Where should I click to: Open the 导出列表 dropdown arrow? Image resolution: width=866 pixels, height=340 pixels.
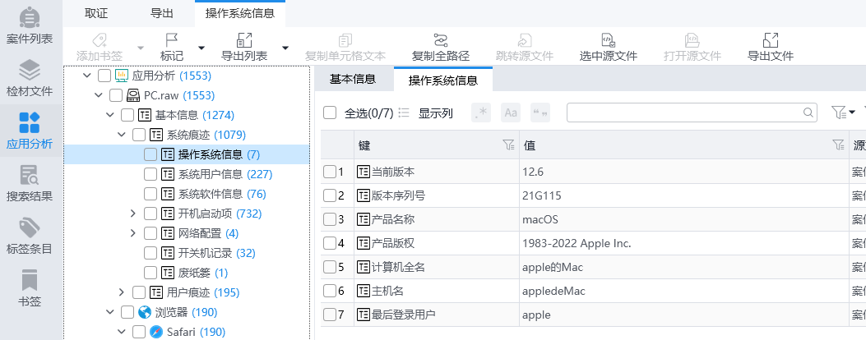[x=285, y=48]
